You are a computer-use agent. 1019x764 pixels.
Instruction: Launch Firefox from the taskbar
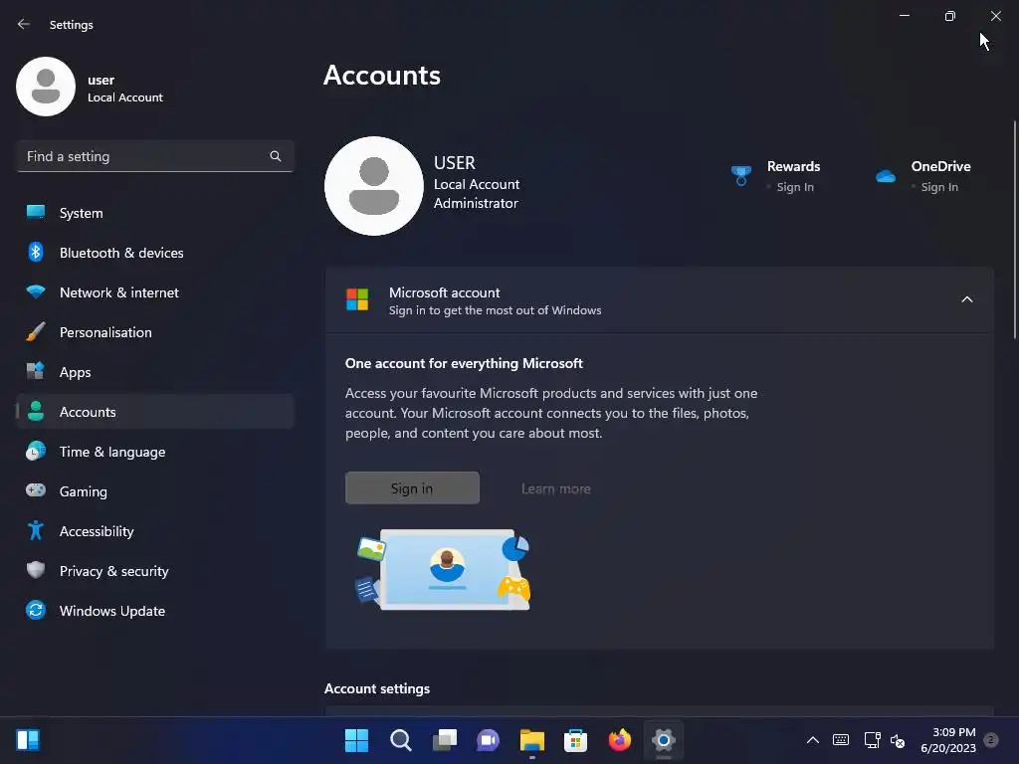[619, 740]
